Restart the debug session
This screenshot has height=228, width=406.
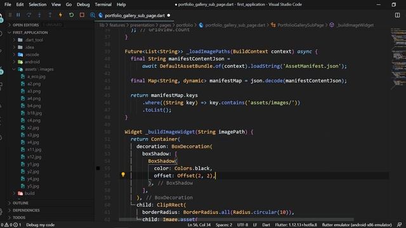click(x=71, y=15)
